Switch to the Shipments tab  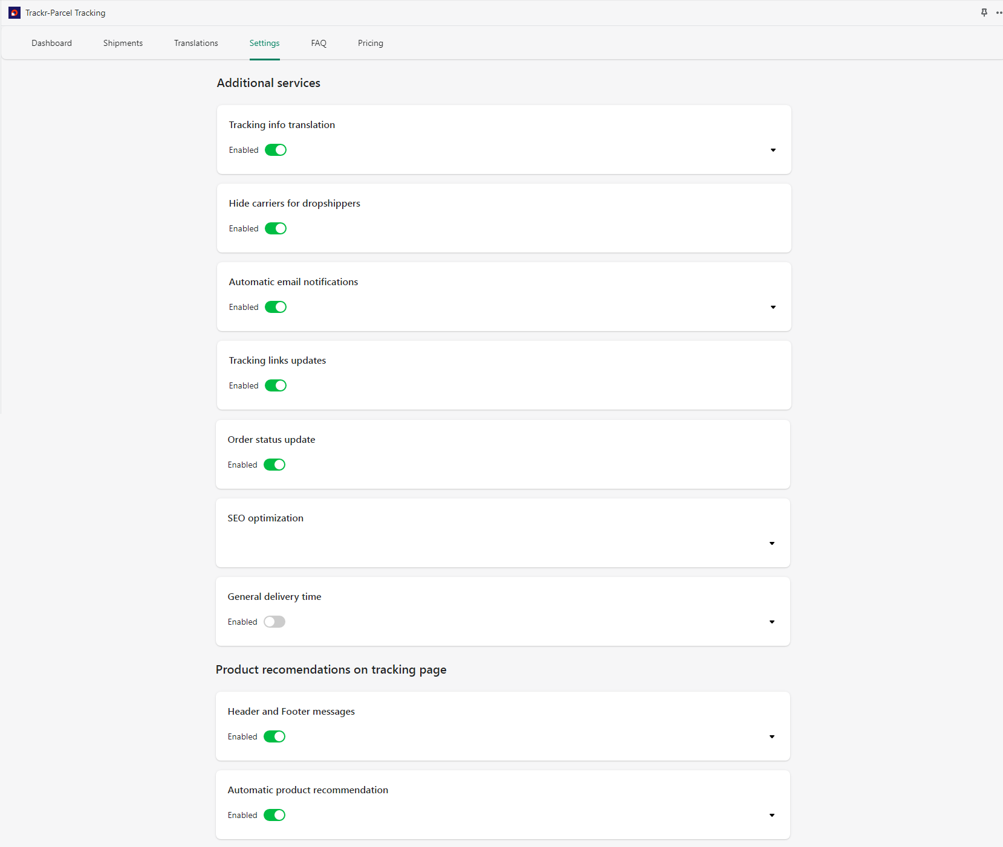[123, 43]
